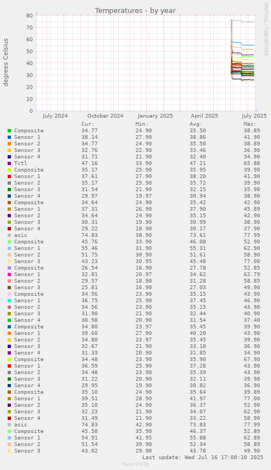
Task: Click the current value 36.59
Action: pyautogui.click(x=89, y=366)
